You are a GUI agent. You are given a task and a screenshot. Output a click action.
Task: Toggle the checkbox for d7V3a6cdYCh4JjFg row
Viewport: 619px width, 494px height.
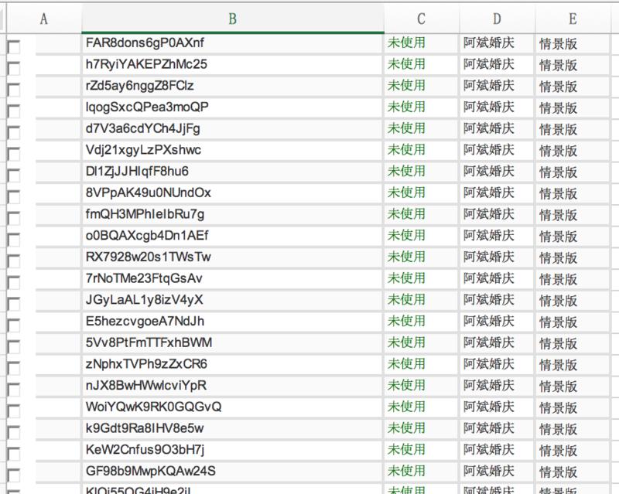pyautogui.click(x=14, y=133)
